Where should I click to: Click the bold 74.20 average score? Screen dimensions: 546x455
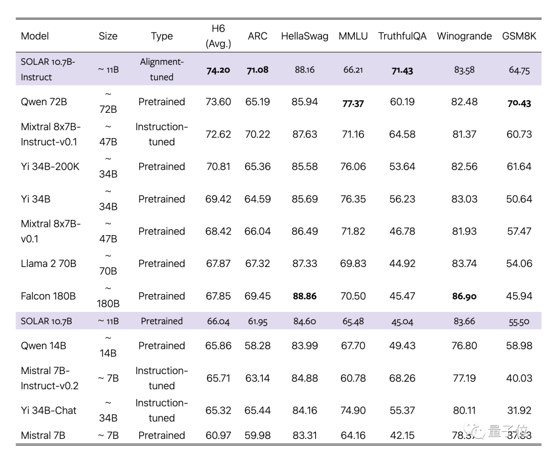click(x=218, y=70)
